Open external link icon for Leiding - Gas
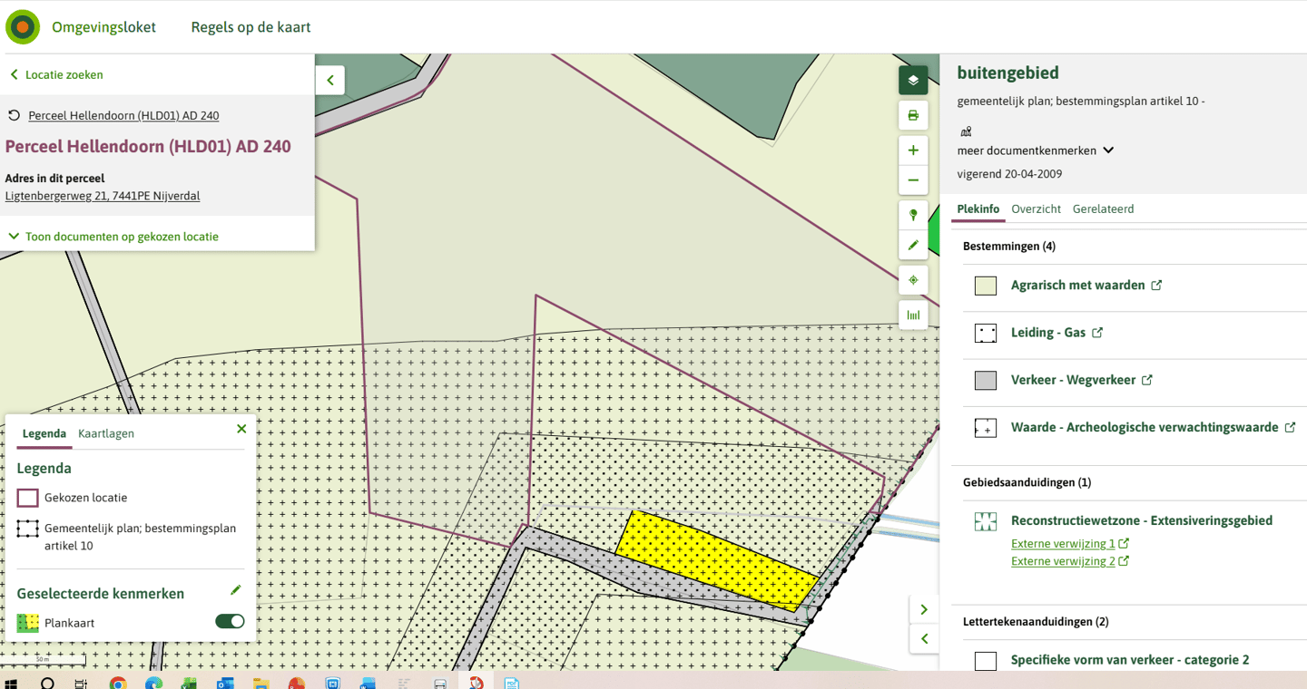The width and height of the screenshot is (1307, 689). pyautogui.click(x=1097, y=333)
